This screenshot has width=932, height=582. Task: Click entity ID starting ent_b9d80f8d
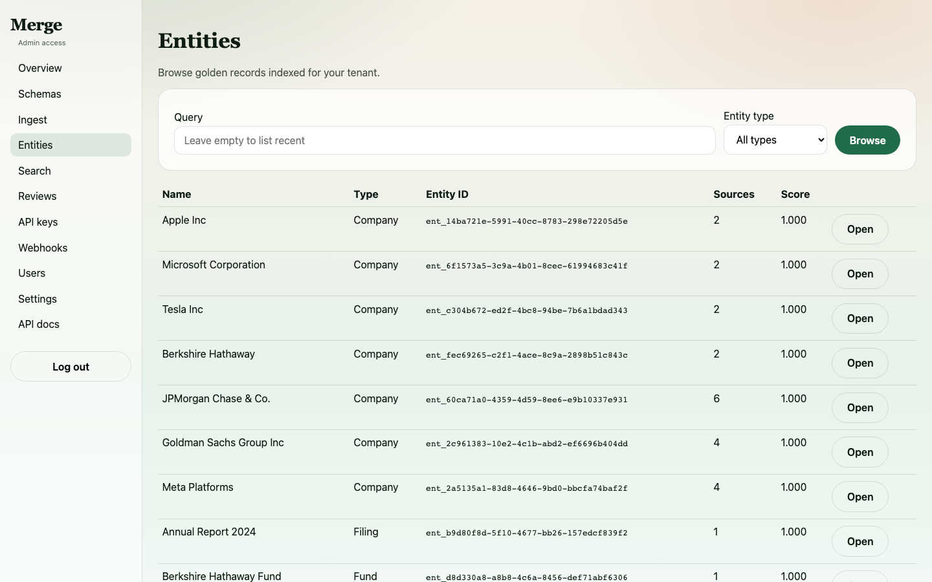(527, 533)
